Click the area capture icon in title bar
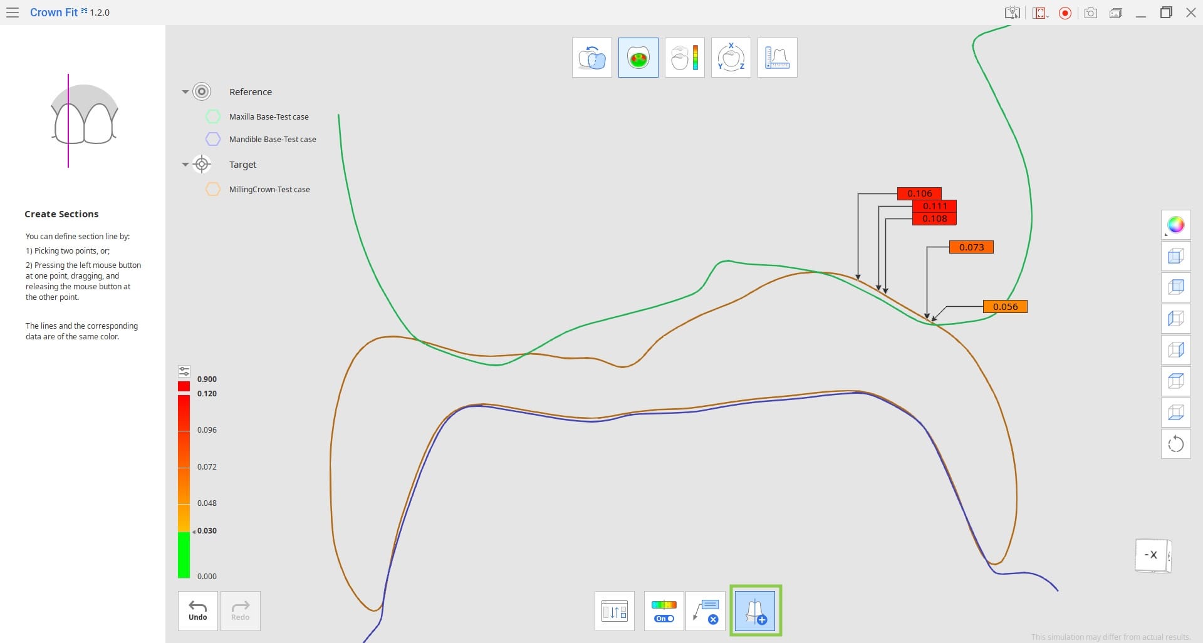 pos(1041,13)
